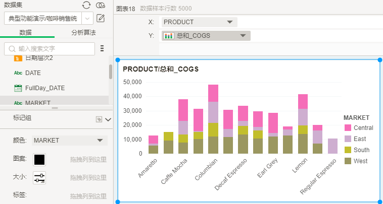
Task: Select the DATE field row
Action: [54, 73]
